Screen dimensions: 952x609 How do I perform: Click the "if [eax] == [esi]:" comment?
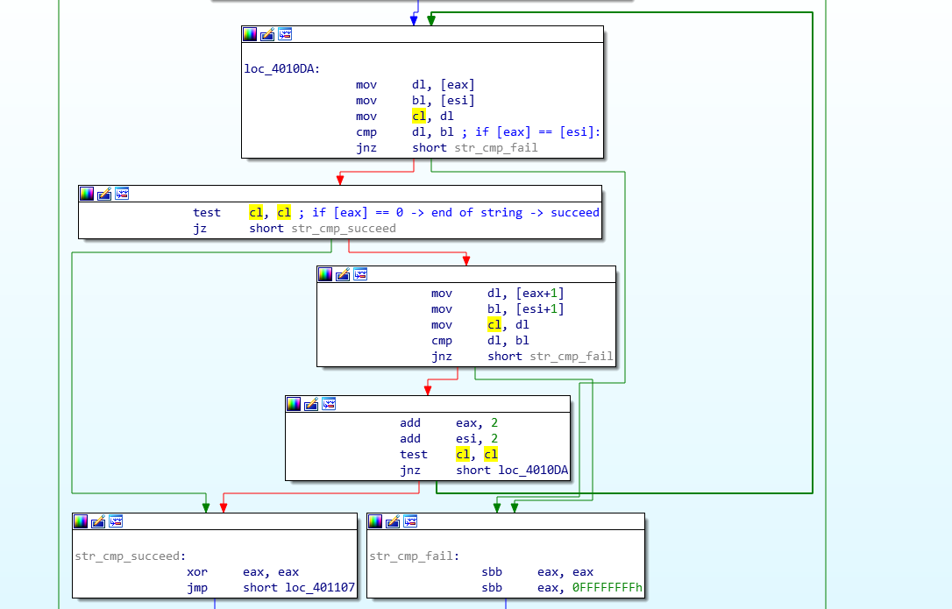538,131
